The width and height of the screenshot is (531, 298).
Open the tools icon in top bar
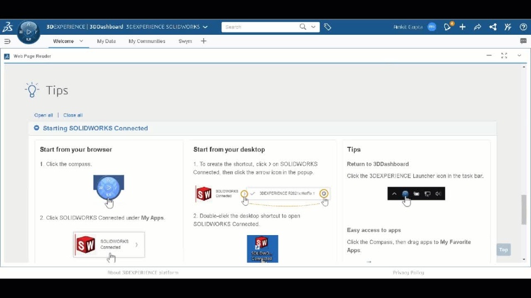508,26
